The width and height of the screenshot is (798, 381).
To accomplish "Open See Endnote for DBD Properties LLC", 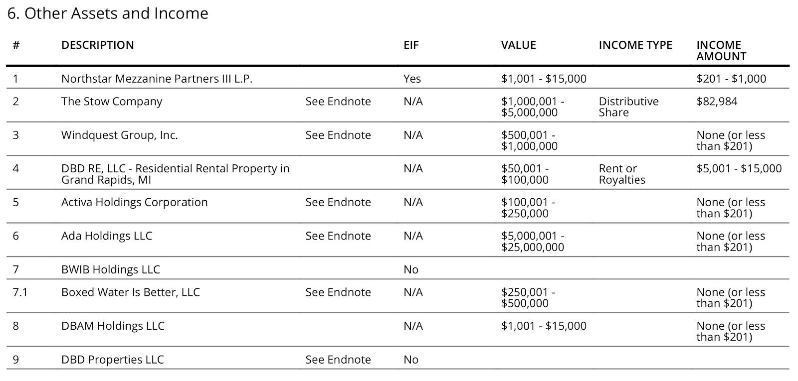I will click(338, 360).
